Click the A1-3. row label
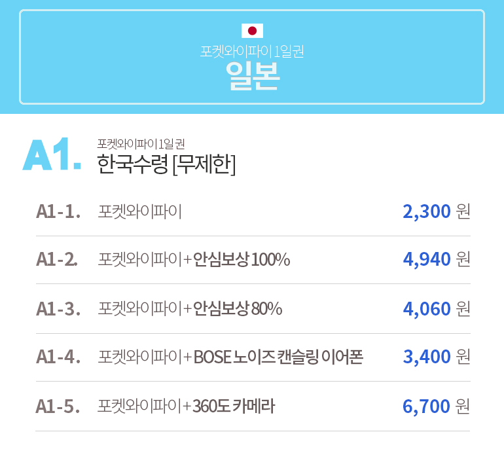 (58, 309)
